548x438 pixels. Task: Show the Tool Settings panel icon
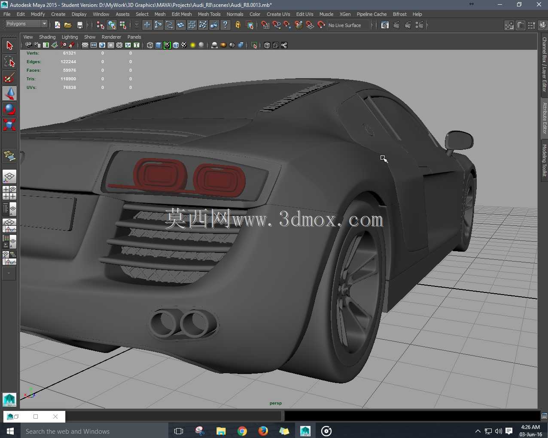(x=531, y=25)
